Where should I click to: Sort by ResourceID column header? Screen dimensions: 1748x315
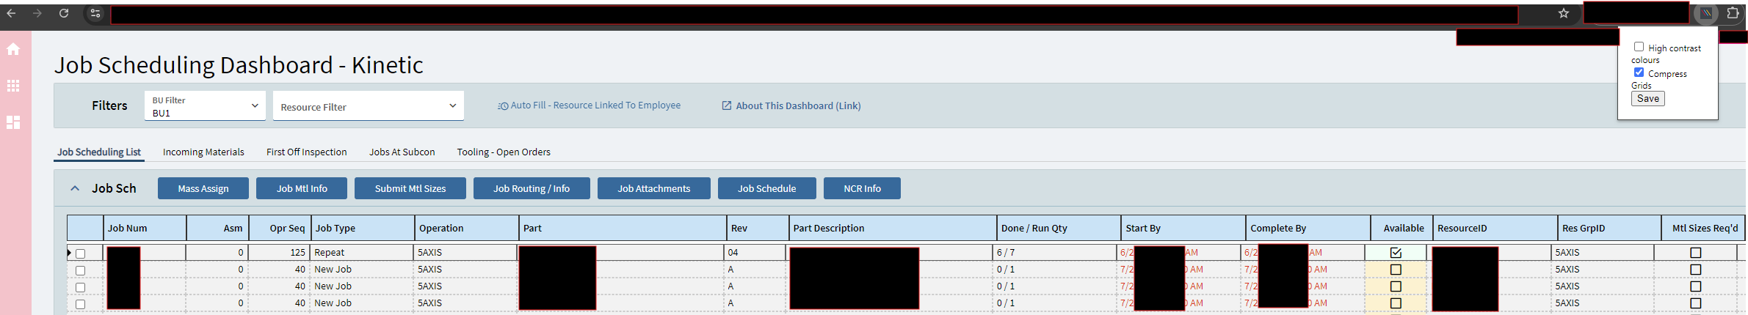pyautogui.click(x=1495, y=228)
